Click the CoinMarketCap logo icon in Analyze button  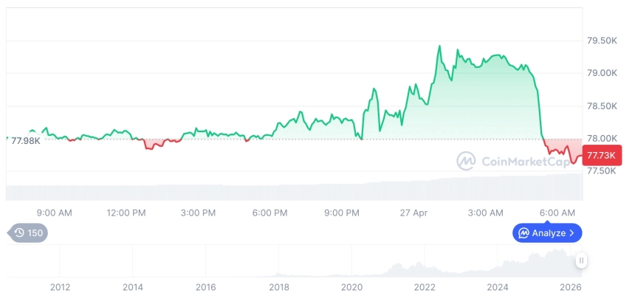[x=524, y=233]
